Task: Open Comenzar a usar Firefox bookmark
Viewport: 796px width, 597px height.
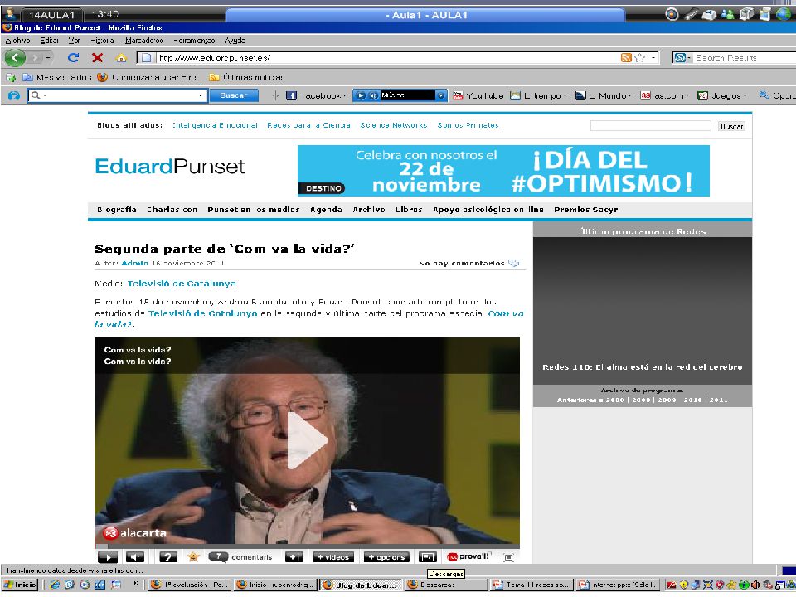Action: (150, 78)
